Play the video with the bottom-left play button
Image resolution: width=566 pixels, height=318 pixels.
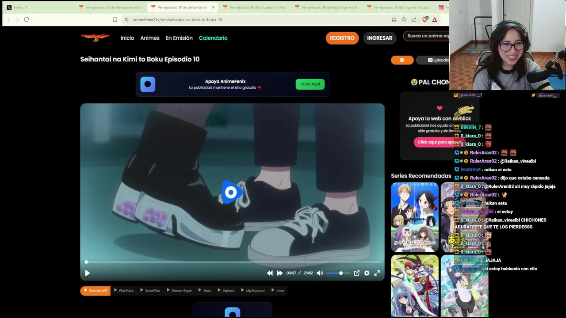click(87, 273)
